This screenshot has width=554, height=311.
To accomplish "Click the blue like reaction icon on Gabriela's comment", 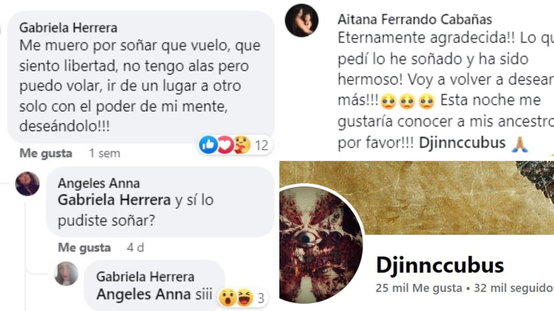I will tap(208, 145).
